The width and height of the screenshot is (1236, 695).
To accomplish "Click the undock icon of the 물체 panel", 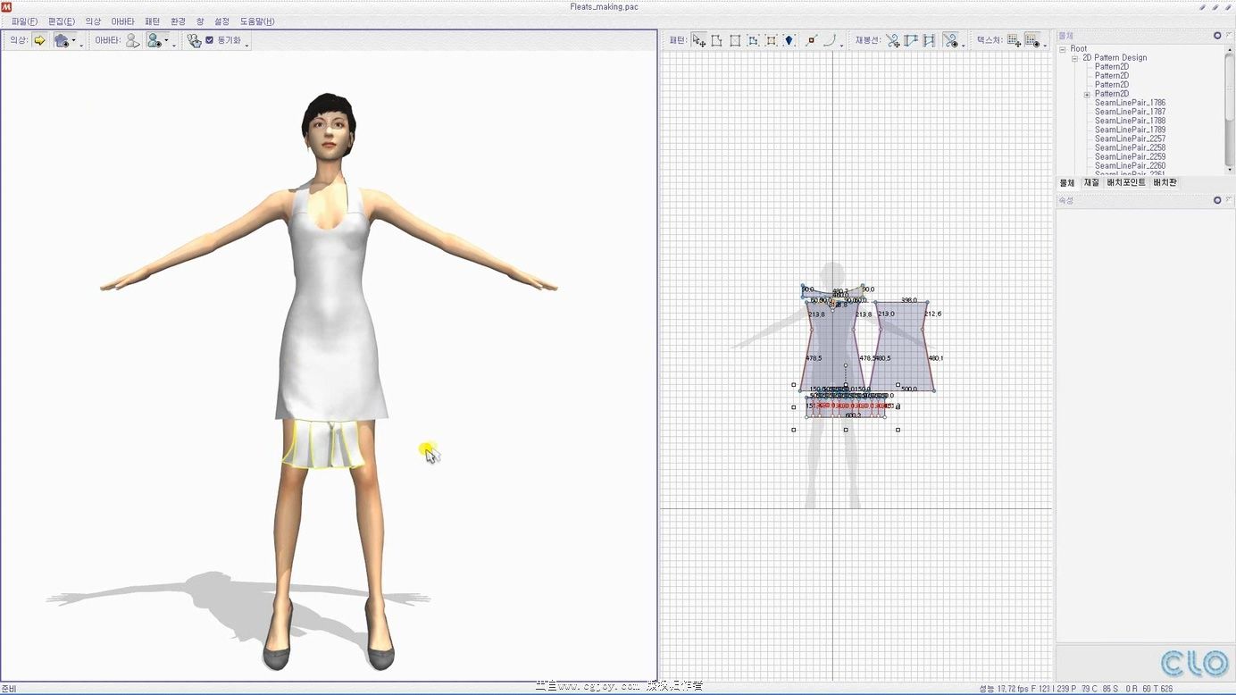I will (1229, 36).
